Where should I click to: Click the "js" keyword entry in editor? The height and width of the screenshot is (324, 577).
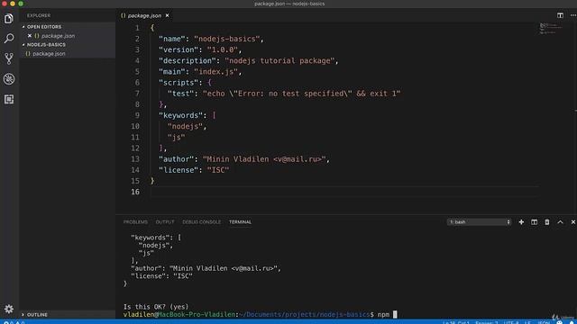[x=177, y=138]
